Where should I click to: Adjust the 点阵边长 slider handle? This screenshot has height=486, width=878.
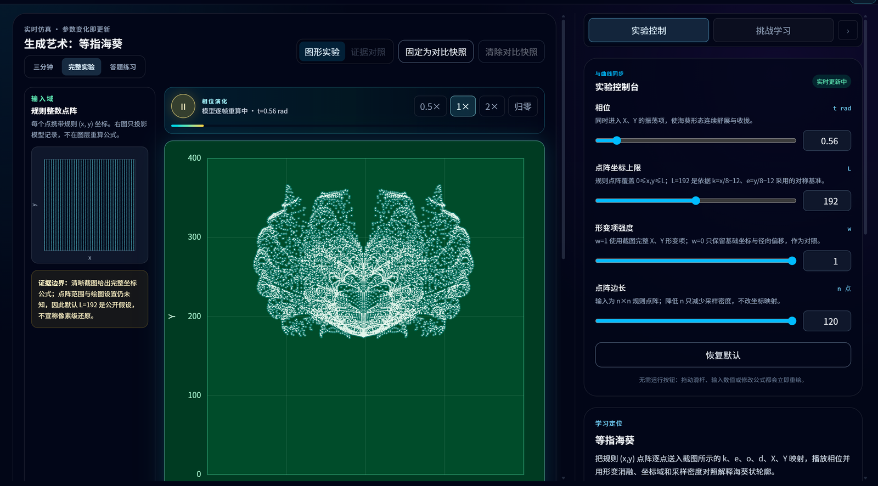(792, 321)
